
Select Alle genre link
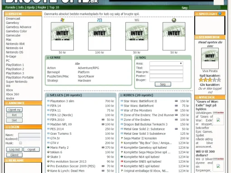tap(77, 64)
